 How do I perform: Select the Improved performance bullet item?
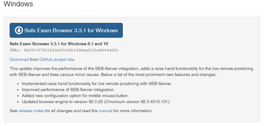pos(68,90)
